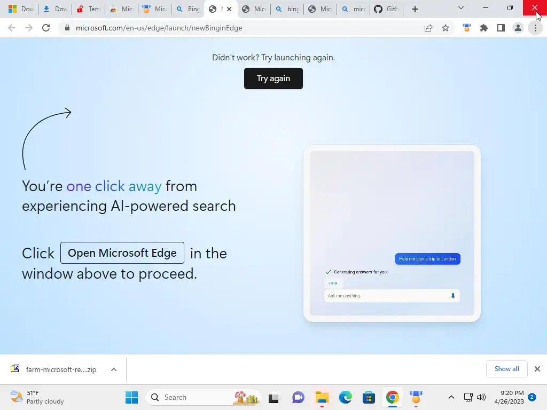Open a new tab with plus button

pos(415,9)
